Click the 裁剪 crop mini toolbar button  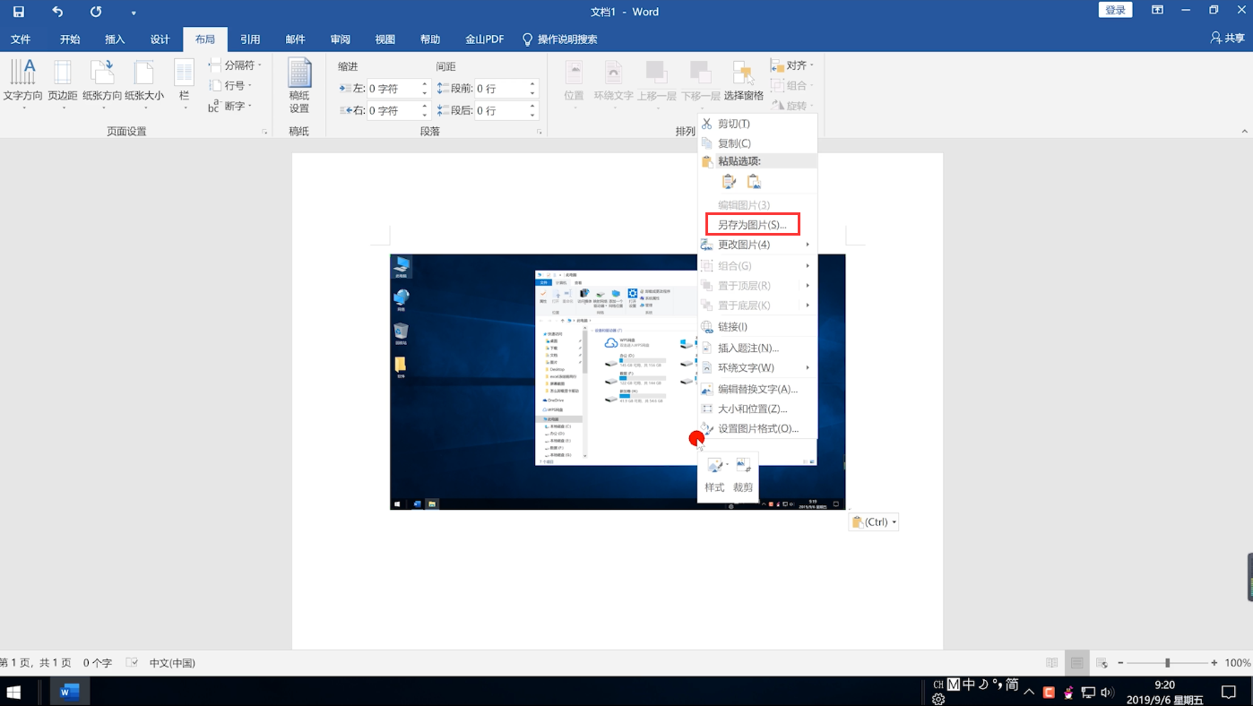coord(743,476)
